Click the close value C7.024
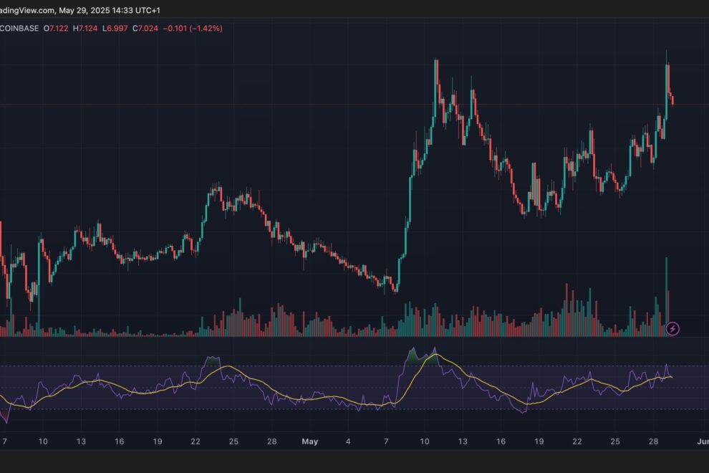The image size is (709, 473). [145, 28]
